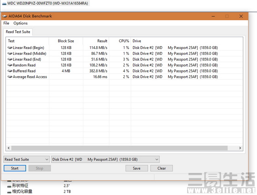Select the Read Test Suite tab
257x195 pixels.
tap(18, 32)
